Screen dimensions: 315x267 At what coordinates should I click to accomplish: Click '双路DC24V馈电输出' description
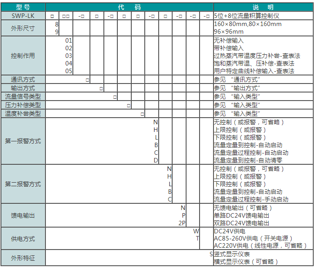pyautogui.click(x=241, y=223)
